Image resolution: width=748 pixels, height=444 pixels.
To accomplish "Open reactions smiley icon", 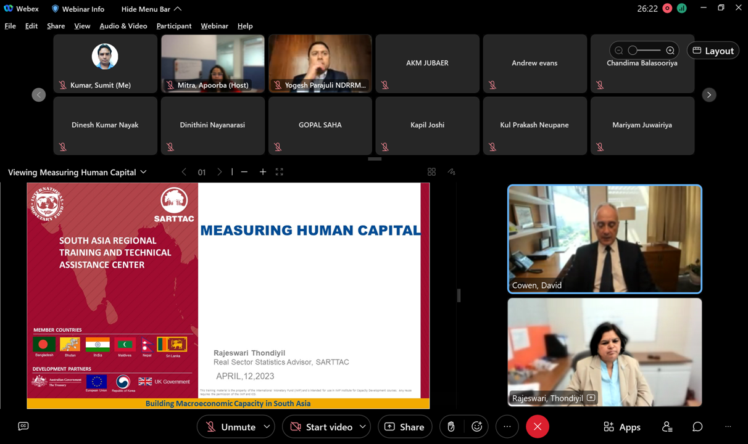I will (477, 427).
